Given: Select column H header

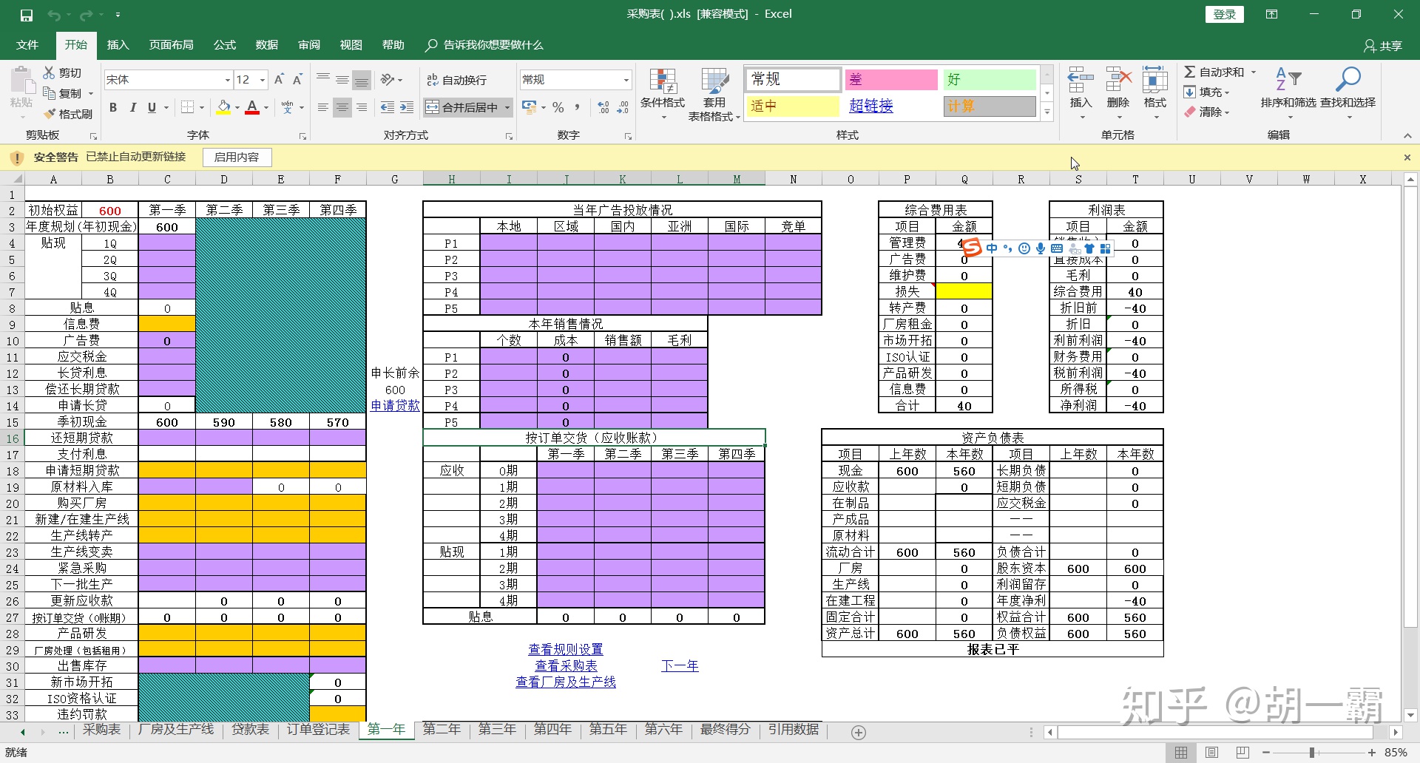Looking at the screenshot, I should [451, 179].
